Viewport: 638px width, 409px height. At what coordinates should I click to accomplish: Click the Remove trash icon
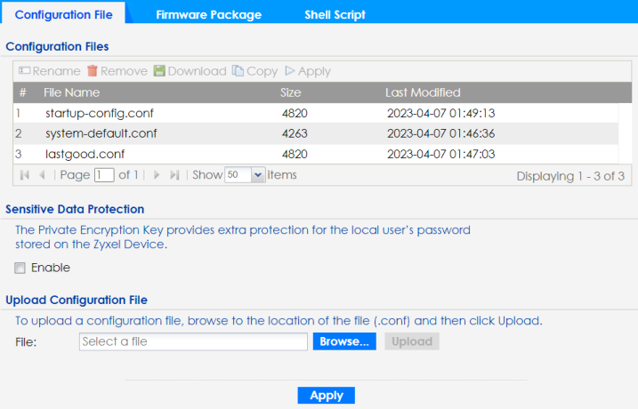[x=92, y=71]
